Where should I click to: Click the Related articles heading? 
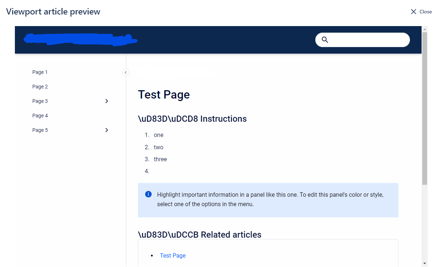[x=200, y=234]
